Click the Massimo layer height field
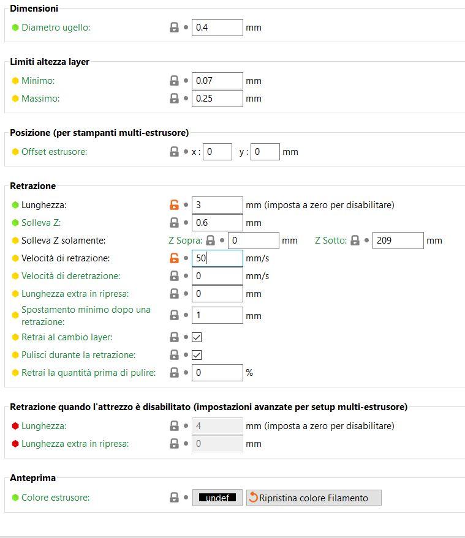The height and width of the screenshot is (538, 465). [x=217, y=99]
